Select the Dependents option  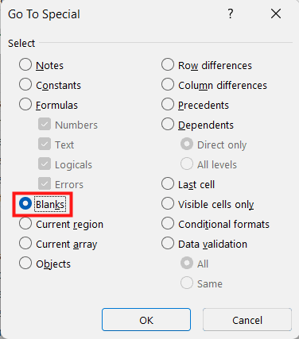tap(168, 124)
